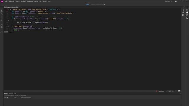Open the Werkzeuge menu
This screenshot has height=106, width=189.
tap(30, 1)
